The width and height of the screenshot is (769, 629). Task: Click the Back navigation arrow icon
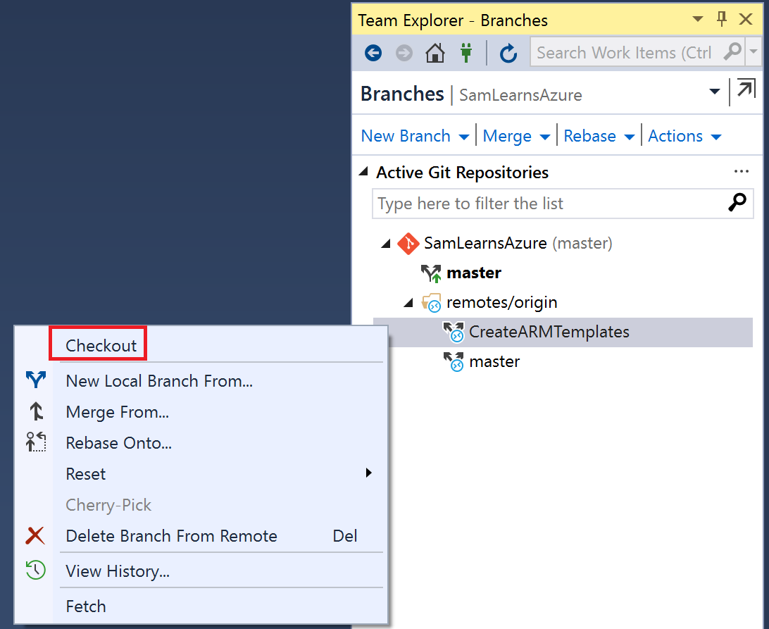pos(373,53)
